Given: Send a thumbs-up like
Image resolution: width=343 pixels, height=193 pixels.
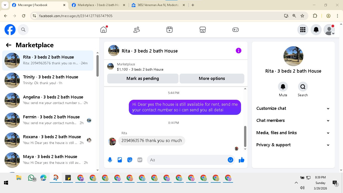Looking at the screenshot, I should (242, 160).
